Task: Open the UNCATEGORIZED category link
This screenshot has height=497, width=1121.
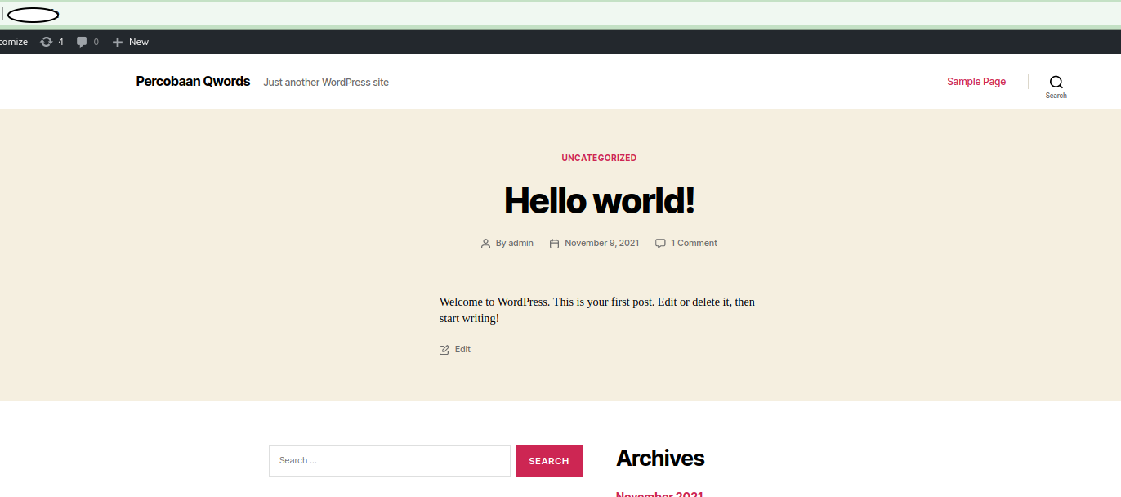Action: pyautogui.click(x=599, y=158)
